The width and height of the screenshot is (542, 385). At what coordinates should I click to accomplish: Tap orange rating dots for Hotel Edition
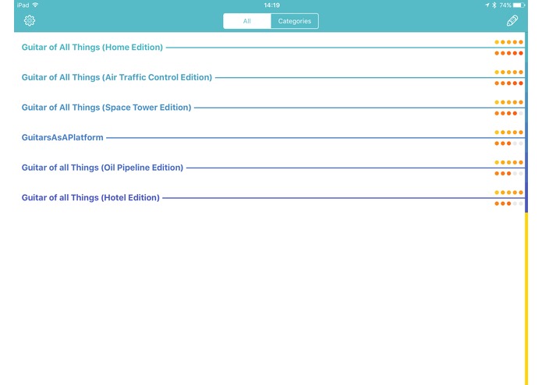pos(508,203)
